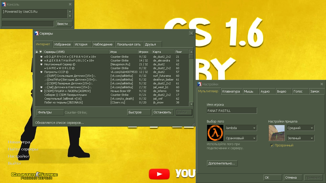The height and width of the screenshot is (183, 326).
Task: Open the Мультиплеер settings tab
Action: tap(209, 91)
